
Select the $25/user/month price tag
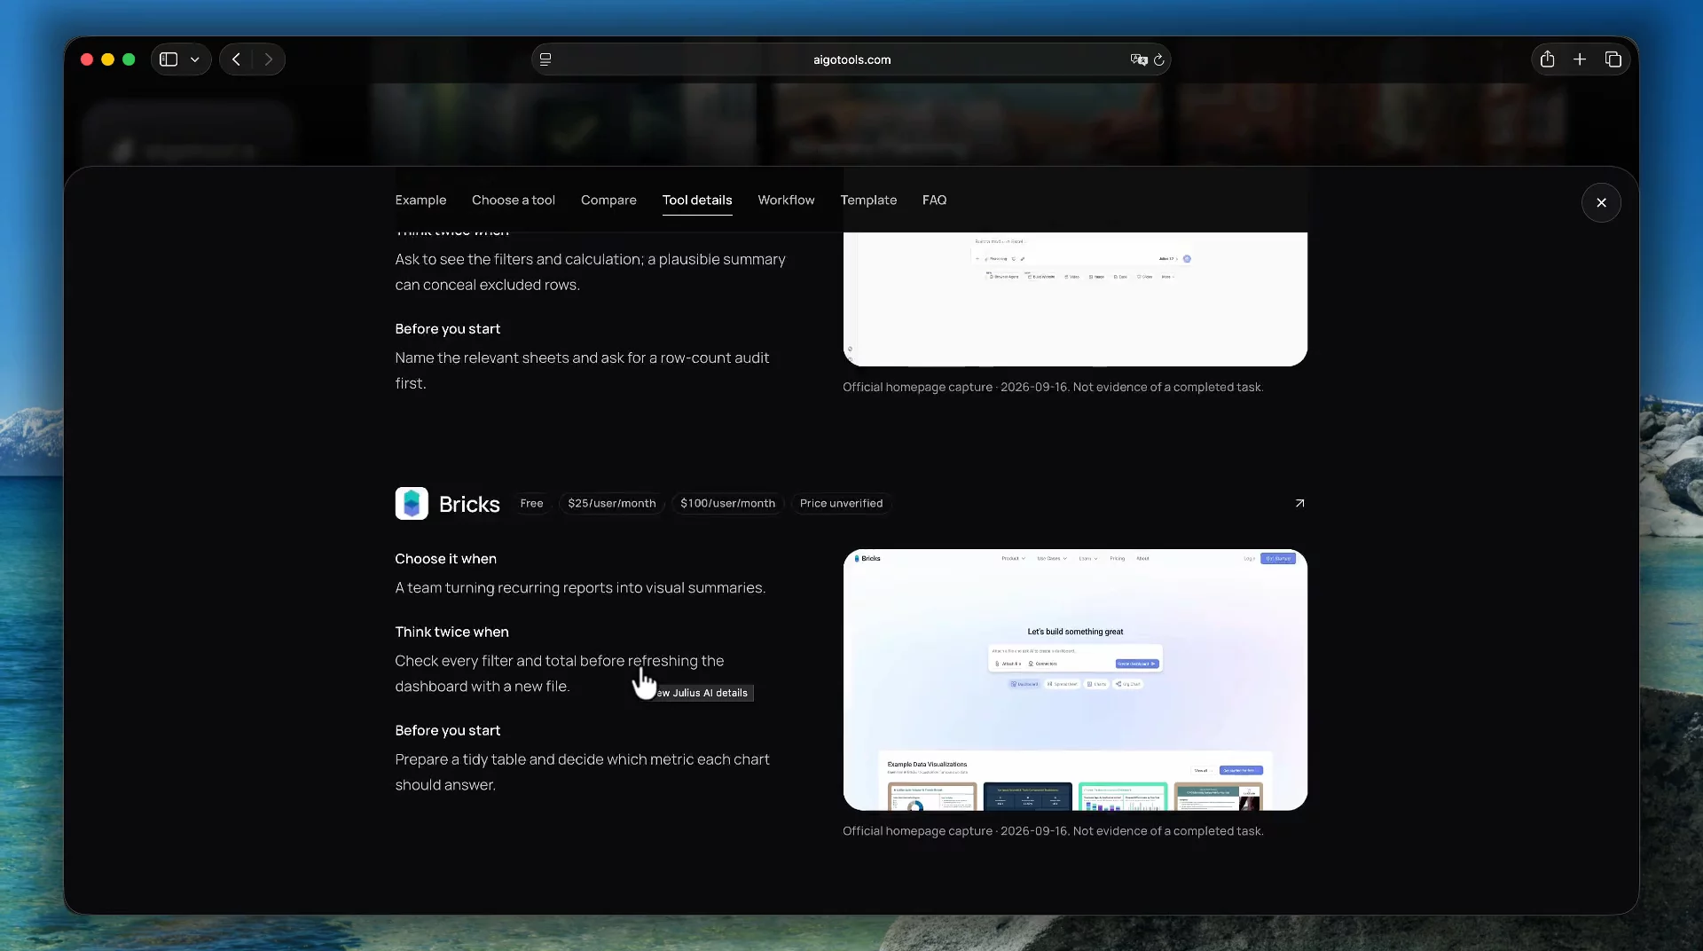click(x=612, y=503)
